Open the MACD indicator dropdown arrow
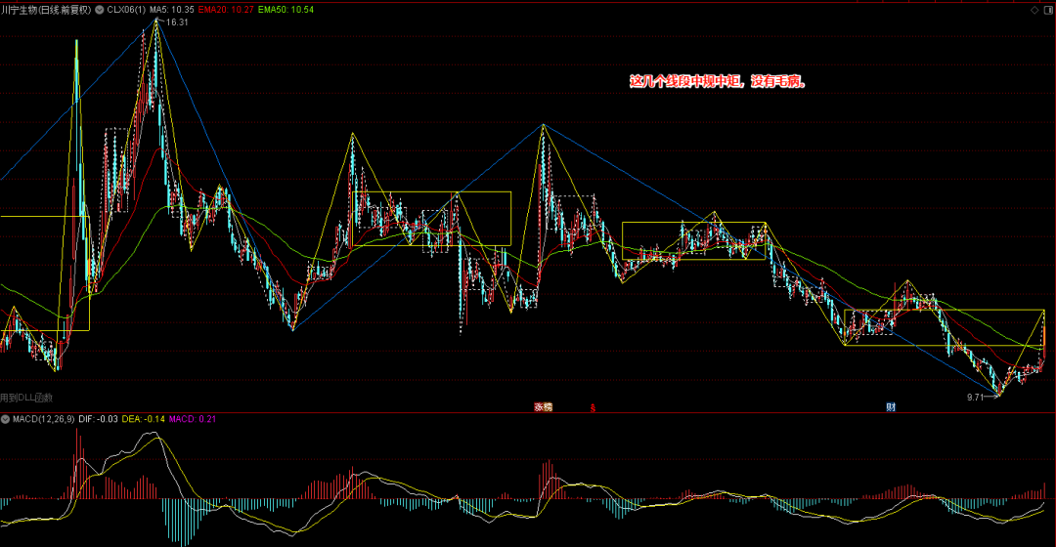This screenshot has width=1056, height=547. pos(6,419)
